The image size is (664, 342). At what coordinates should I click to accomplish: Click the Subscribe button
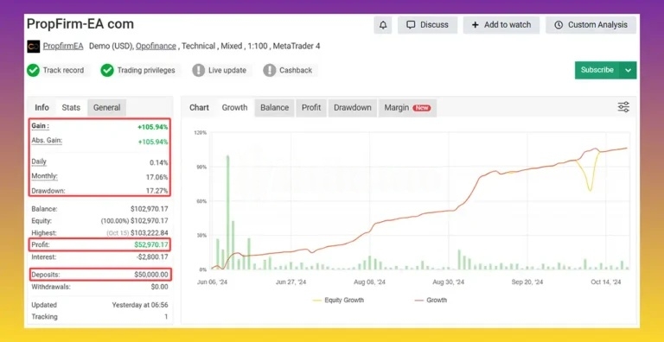tap(597, 70)
